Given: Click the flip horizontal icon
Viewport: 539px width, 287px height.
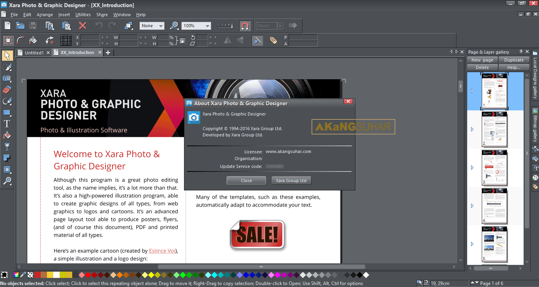Looking at the screenshot, I should point(228,40).
